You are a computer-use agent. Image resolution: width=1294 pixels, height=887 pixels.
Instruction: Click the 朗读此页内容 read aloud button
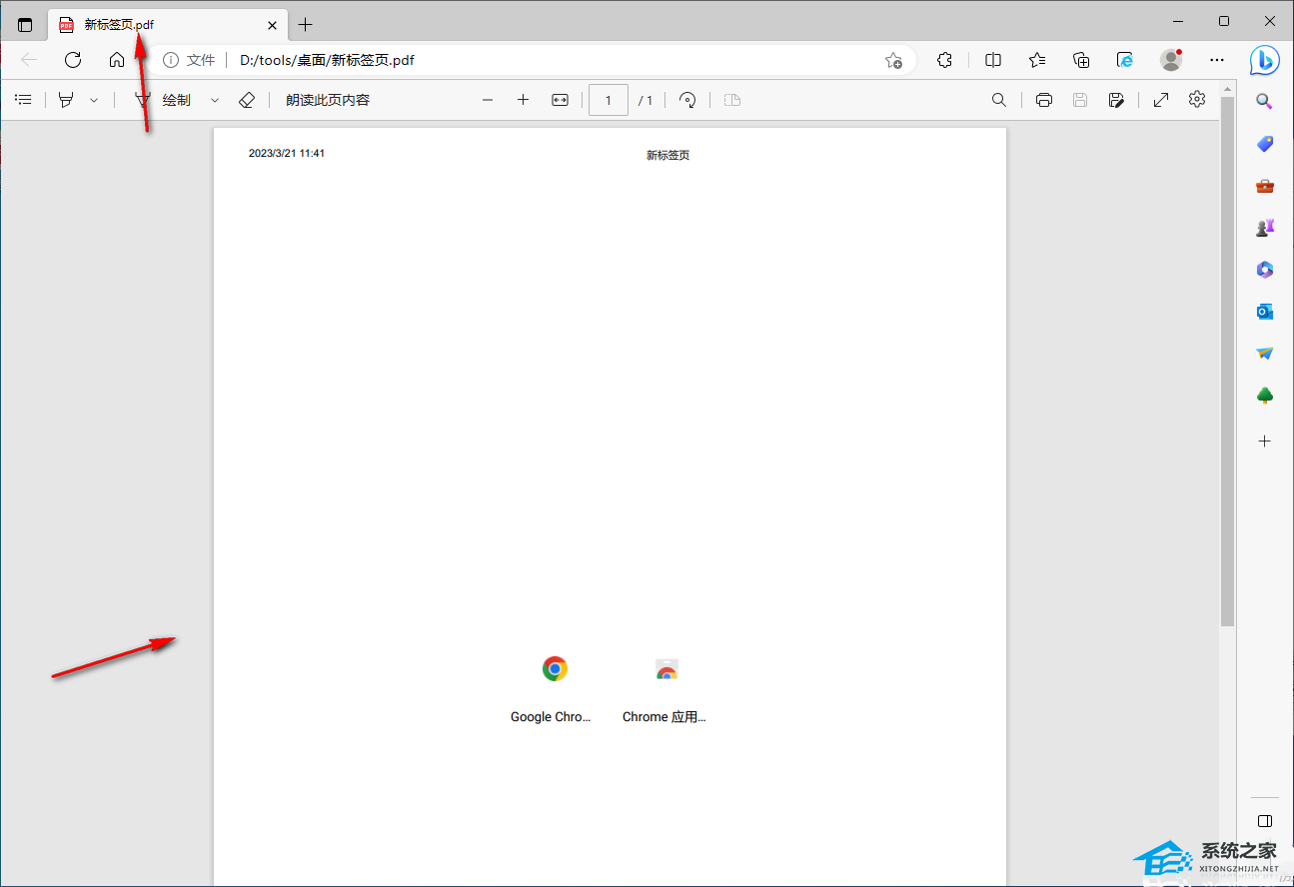(328, 100)
